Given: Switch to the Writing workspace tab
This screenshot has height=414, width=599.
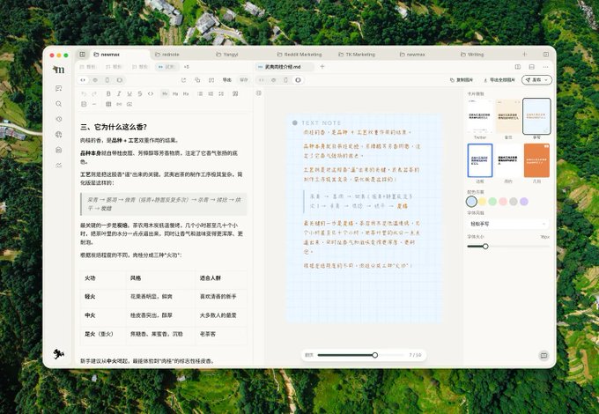Looking at the screenshot, I should (472, 55).
